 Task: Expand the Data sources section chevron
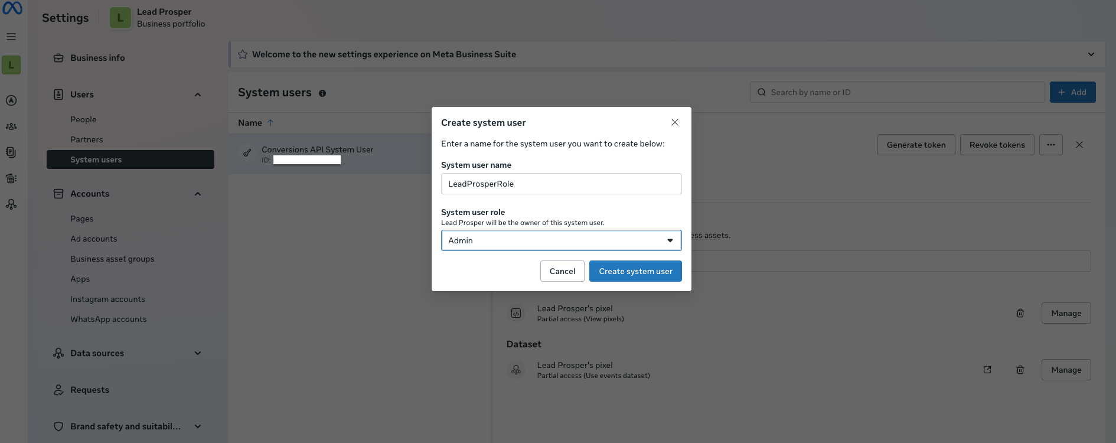198,353
